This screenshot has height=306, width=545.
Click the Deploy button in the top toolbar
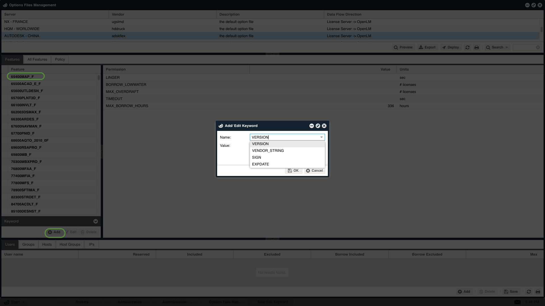click(450, 47)
